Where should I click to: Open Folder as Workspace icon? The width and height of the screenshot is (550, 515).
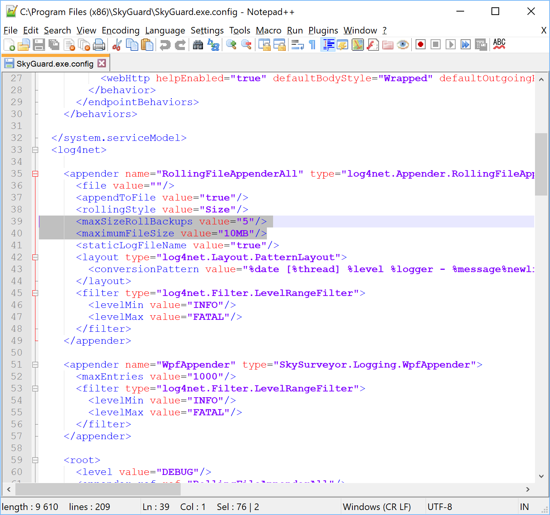[388, 45]
